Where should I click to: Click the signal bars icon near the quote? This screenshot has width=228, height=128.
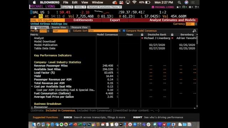click(35, 16)
